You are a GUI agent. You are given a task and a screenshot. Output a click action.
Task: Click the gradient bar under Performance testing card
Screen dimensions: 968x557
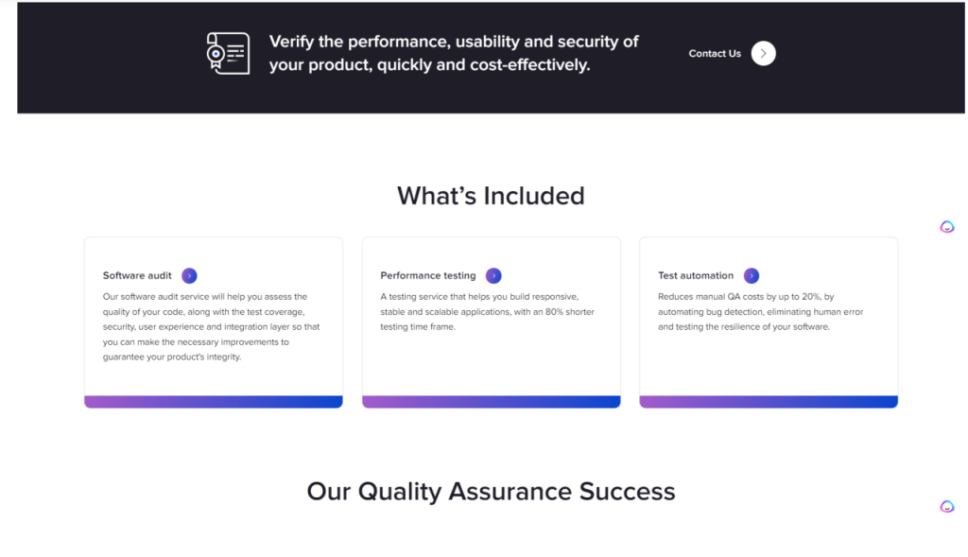point(491,401)
